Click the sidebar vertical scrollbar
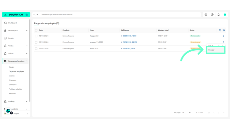 30,61
